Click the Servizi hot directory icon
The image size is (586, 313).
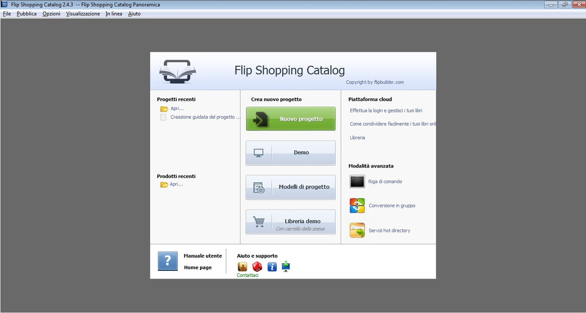[357, 230]
